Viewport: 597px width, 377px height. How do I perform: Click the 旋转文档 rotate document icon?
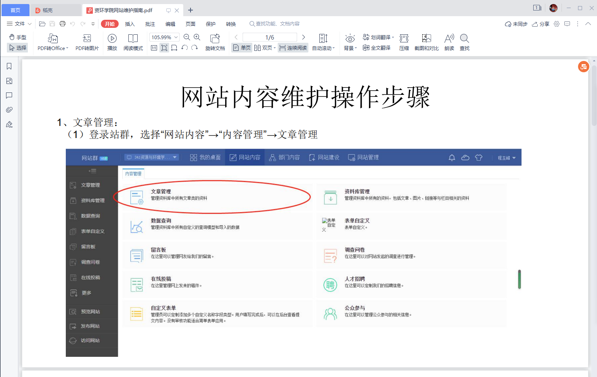coord(215,39)
